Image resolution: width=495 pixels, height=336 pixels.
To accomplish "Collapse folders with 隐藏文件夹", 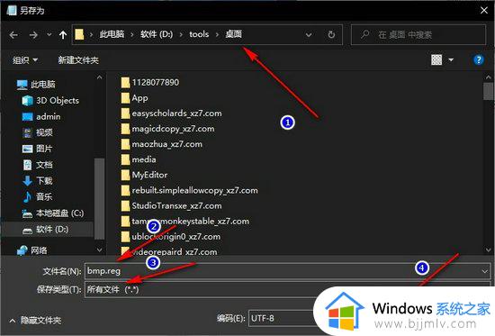I will (x=35, y=321).
